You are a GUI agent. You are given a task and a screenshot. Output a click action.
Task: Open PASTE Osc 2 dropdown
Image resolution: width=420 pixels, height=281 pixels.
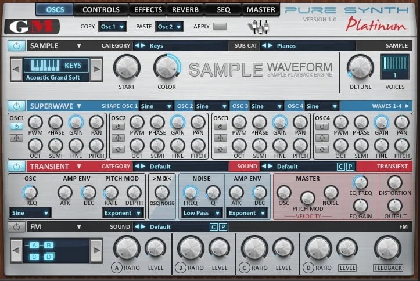[169, 27]
